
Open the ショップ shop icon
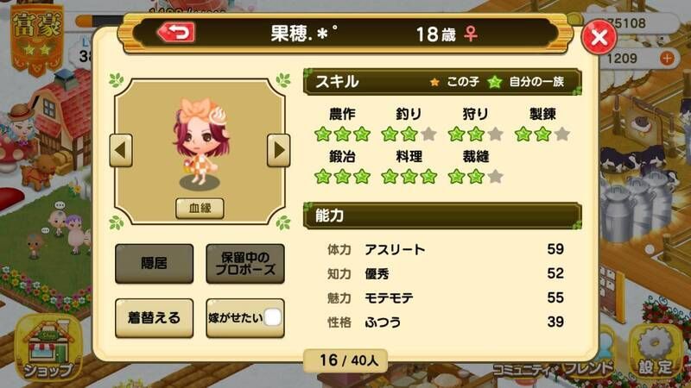tap(48, 347)
